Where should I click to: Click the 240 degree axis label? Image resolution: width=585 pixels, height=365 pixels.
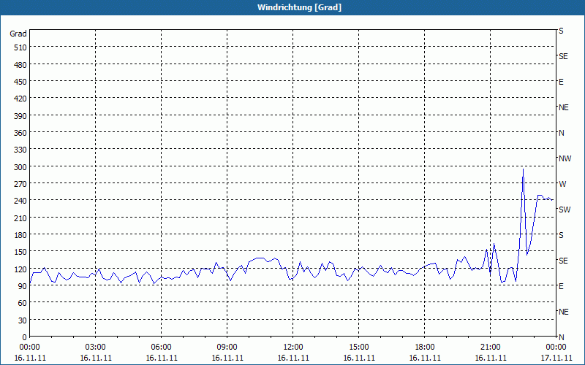click(20, 201)
